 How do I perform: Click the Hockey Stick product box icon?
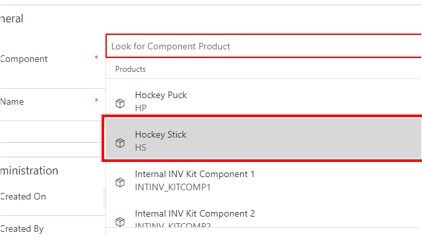pyautogui.click(x=120, y=143)
